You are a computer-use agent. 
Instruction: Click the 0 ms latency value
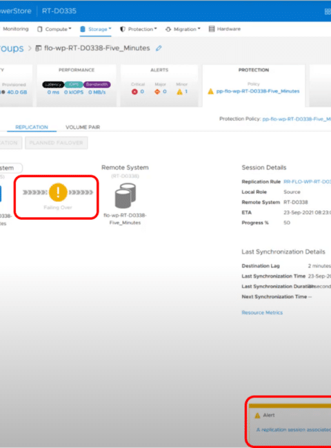54,92
